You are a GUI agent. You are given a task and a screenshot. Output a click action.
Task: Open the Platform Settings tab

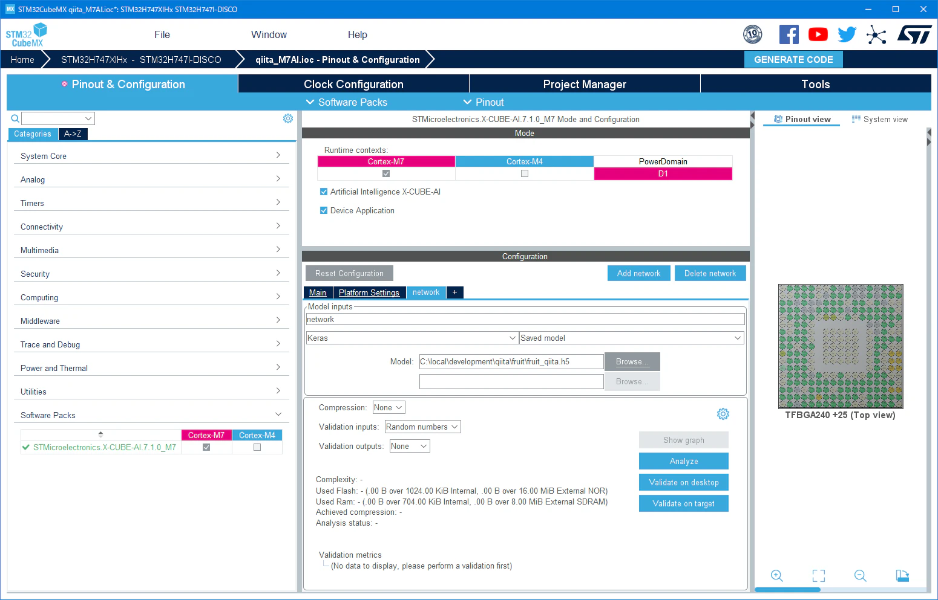pos(369,292)
